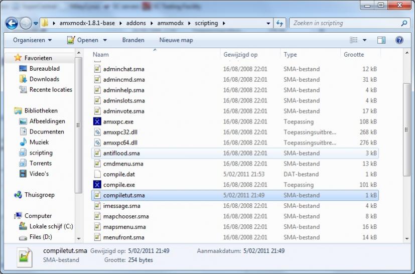Click the Computer icon in sidebar

pos(18,216)
